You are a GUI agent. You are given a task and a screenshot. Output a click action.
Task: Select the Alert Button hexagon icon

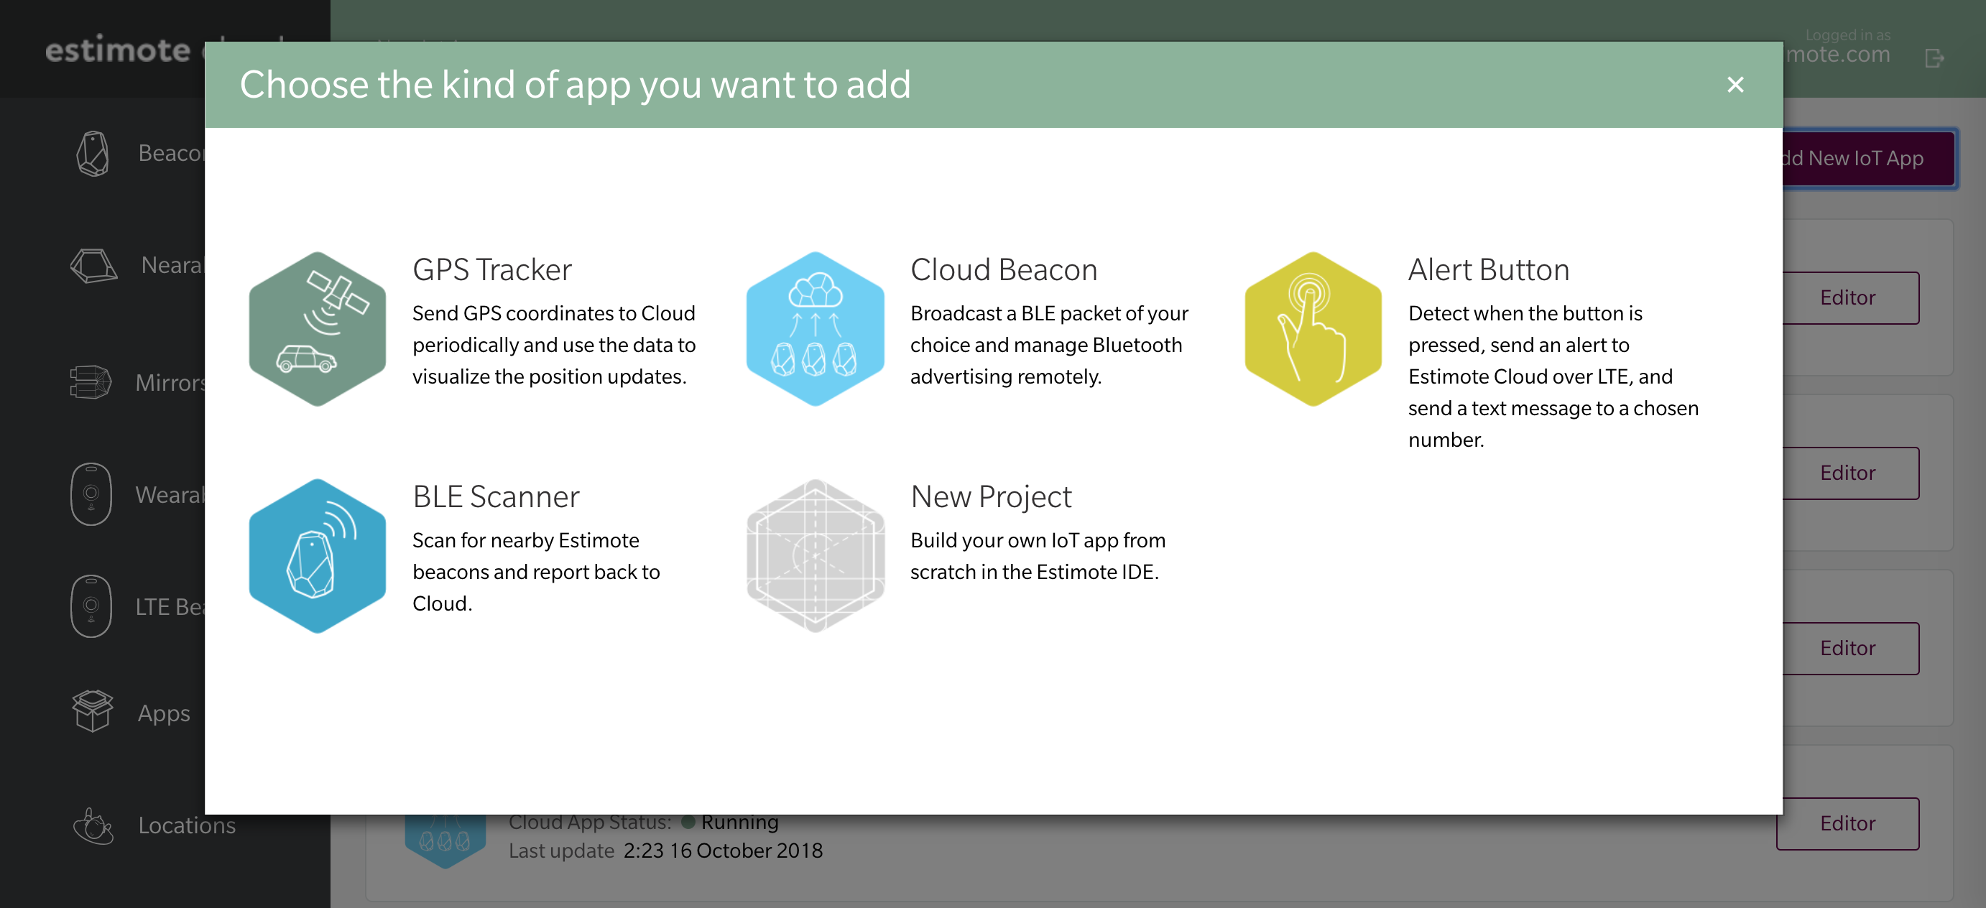pyautogui.click(x=1313, y=329)
